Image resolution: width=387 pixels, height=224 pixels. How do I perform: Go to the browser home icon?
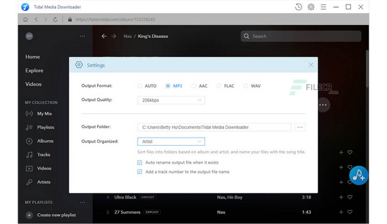click(x=25, y=19)
